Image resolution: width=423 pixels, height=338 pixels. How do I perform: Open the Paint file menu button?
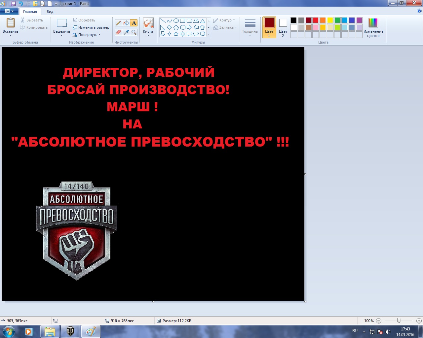tap(9, 11)
